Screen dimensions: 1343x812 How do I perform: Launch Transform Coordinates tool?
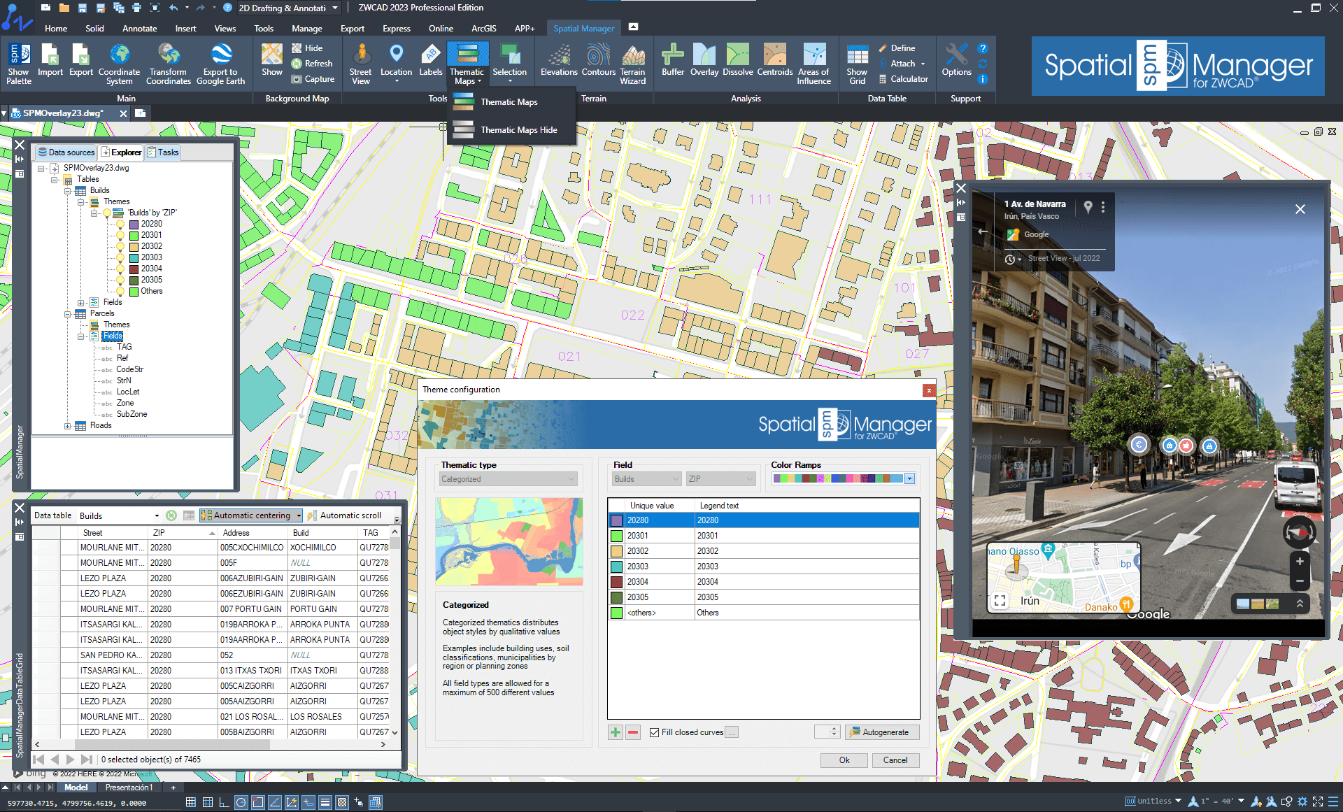tap(169, 64)
